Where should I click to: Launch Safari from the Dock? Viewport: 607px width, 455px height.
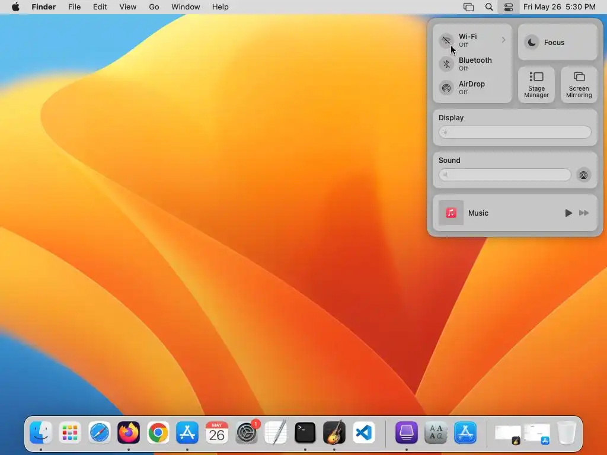click(x=100, y=432)
